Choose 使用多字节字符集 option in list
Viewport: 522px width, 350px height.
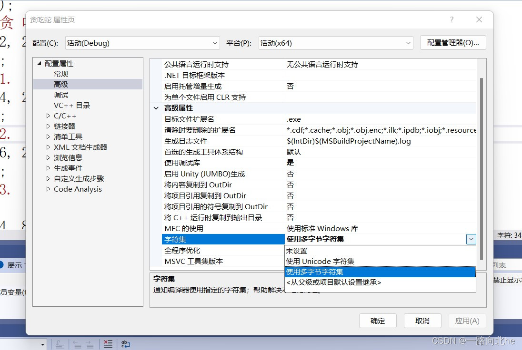[380, 272]
